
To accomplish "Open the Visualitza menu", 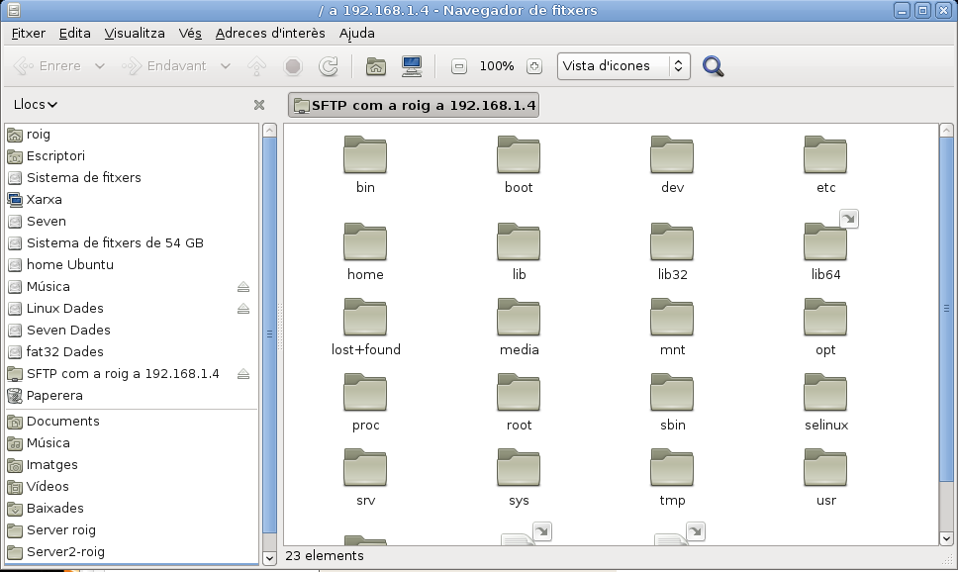I will click(135, 33).
